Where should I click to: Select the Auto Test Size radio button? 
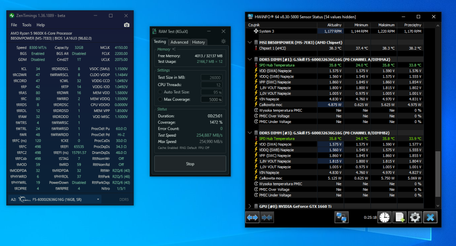point(160,92)
